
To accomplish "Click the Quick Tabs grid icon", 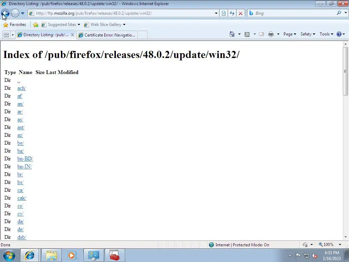I will coord(6,35).
